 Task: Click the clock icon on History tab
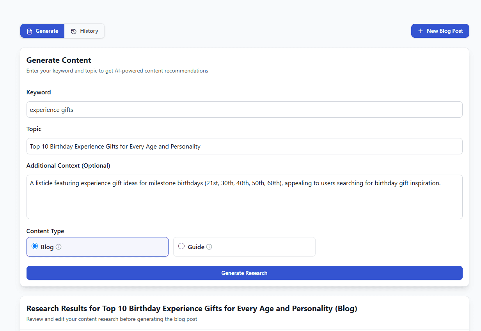pyautogui.click(x=74, y=31)
